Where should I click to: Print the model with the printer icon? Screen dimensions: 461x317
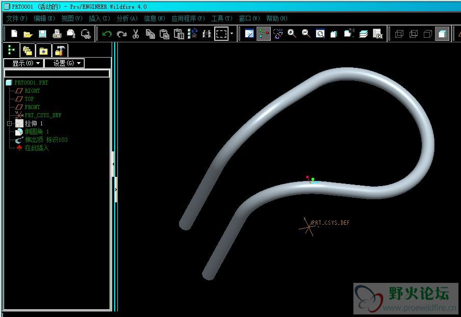[x=57, y=34]
